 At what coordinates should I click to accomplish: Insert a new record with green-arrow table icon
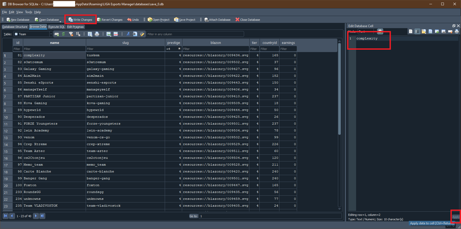pos(109,34)
